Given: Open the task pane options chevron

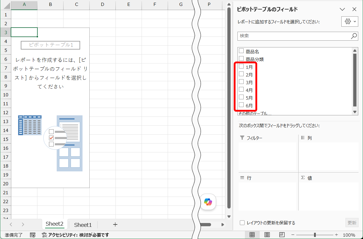Looking at the screenshot, I should [343, 9].
